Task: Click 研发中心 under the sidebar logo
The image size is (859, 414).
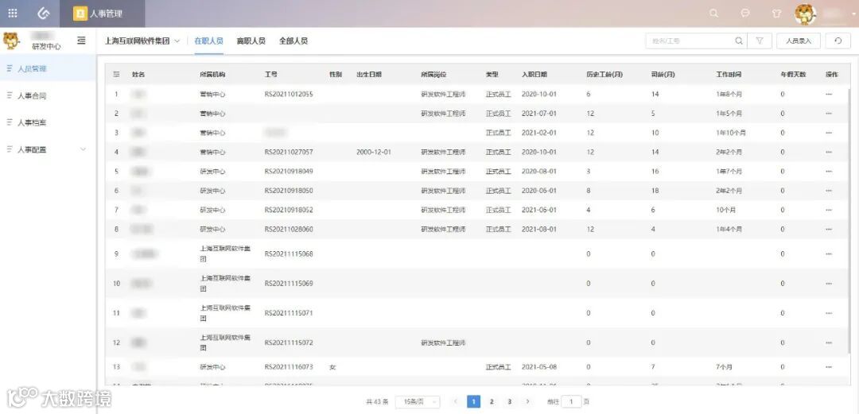Action: point(47,47)
